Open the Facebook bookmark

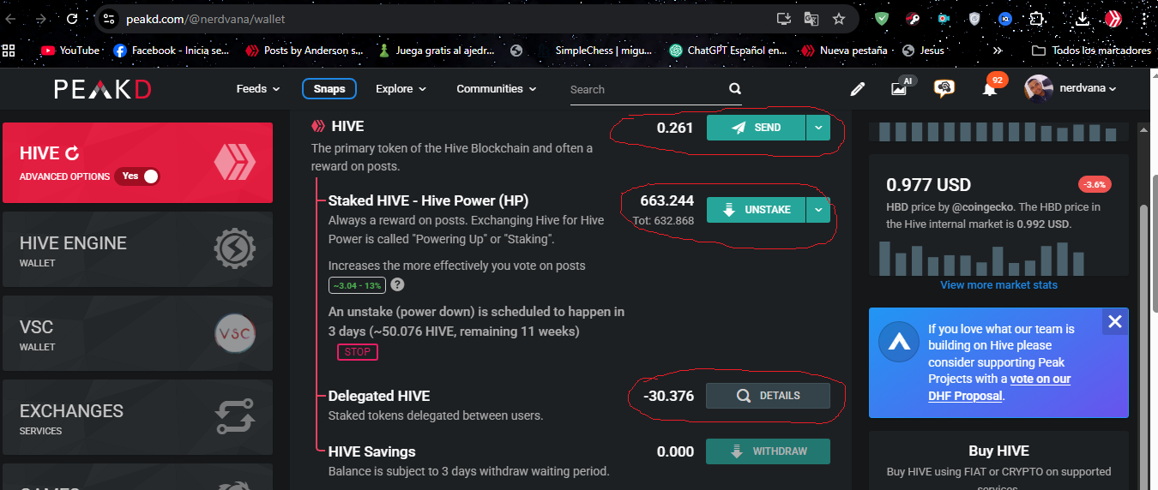tap(172, 51)
